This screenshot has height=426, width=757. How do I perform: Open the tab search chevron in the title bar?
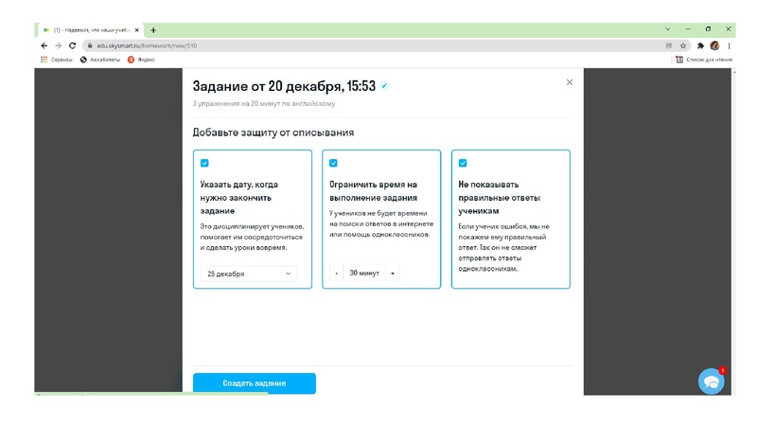[x=668, y=29]
